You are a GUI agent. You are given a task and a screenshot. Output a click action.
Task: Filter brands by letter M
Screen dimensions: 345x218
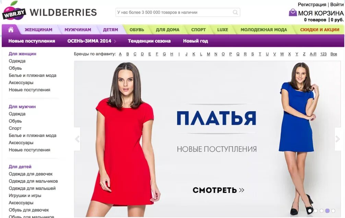coord(209,54)
